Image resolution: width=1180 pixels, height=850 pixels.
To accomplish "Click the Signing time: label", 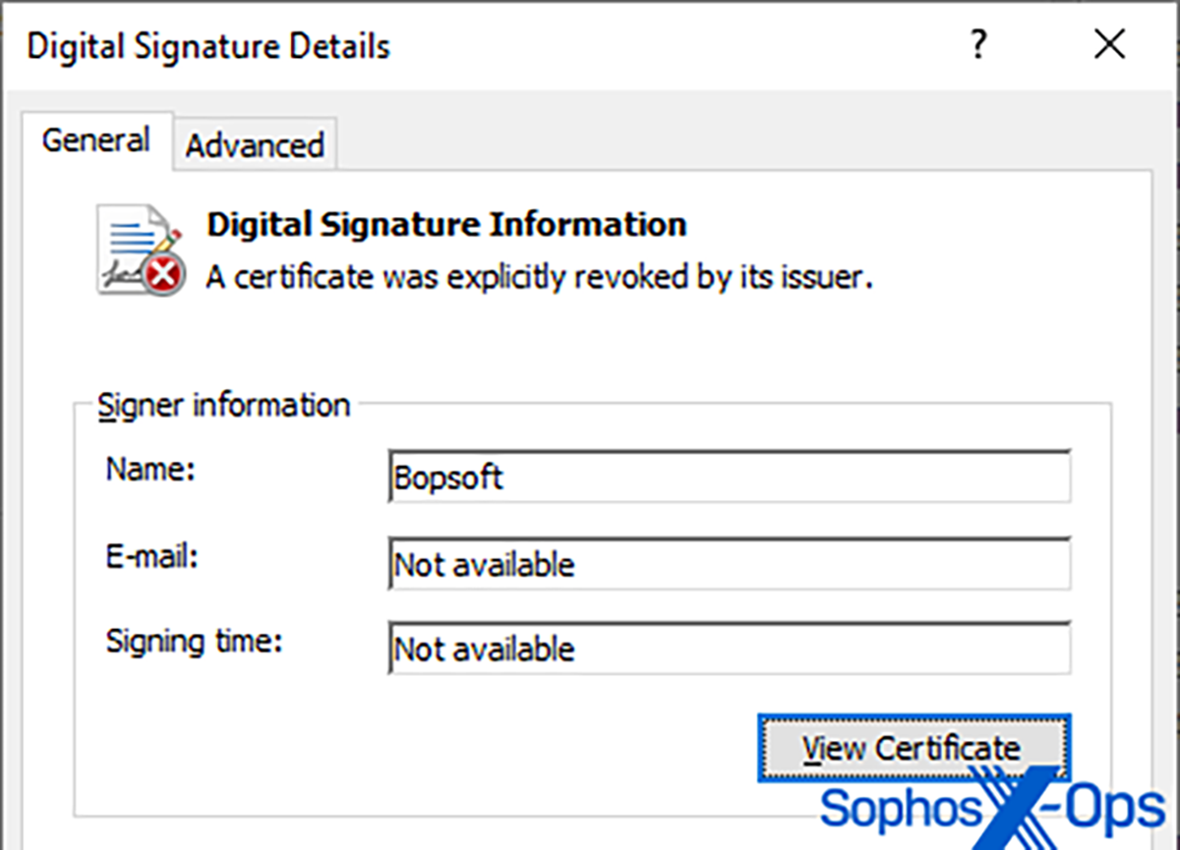I will pyautogui.click(x=195, y=642).
